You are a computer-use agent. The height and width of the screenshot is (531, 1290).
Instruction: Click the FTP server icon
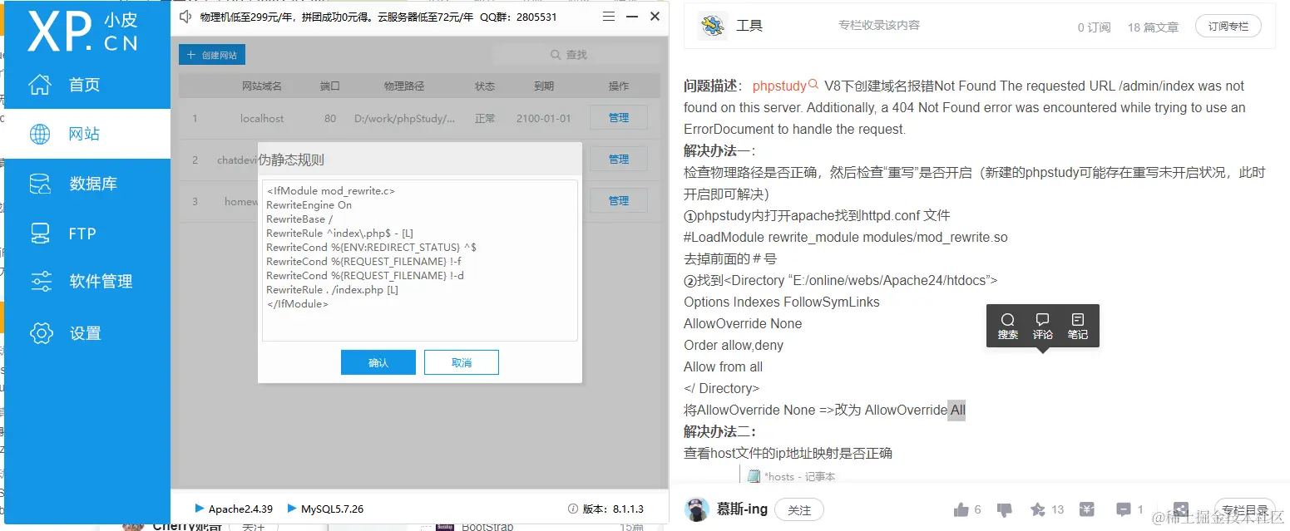[40, 234]
